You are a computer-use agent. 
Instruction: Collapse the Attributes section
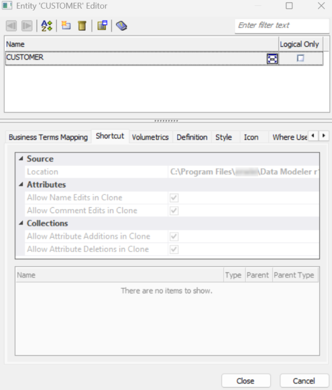click(x=21, y=185)
